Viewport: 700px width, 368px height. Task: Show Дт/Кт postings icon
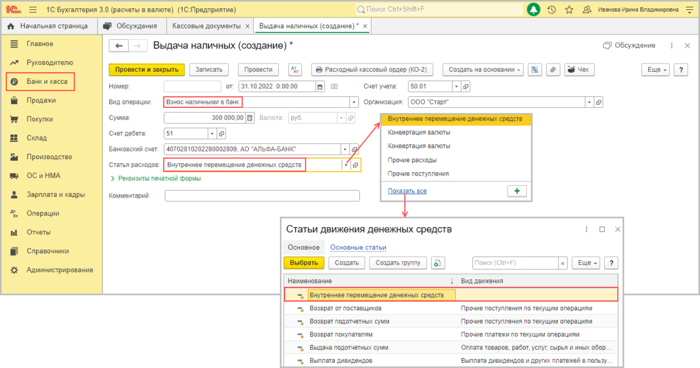tap(295, 69)
